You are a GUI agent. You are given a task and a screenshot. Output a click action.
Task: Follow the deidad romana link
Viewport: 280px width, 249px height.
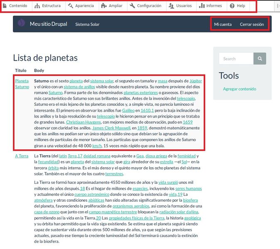click(97, 156)
